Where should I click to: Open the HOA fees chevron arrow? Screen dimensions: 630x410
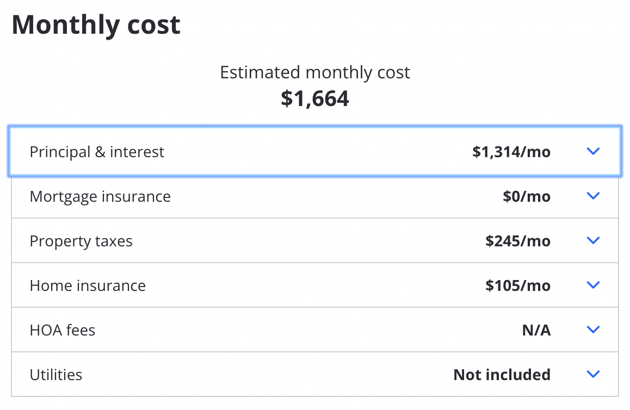point(593,330)
